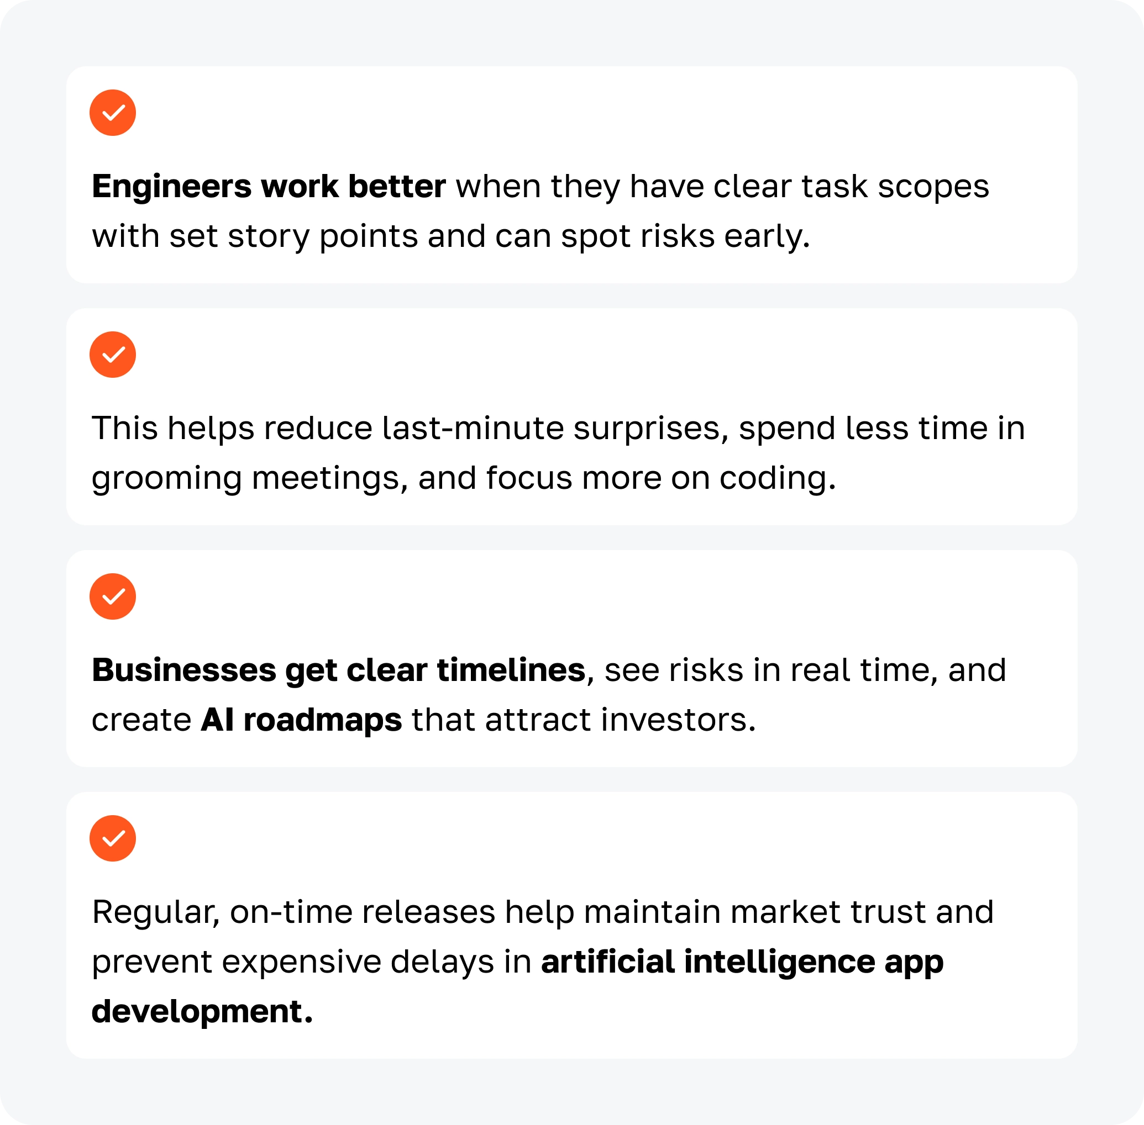The image size is (1144, 1125).
Task: Select the bold Businesses get clear timelines text
Action: [338, 670]
